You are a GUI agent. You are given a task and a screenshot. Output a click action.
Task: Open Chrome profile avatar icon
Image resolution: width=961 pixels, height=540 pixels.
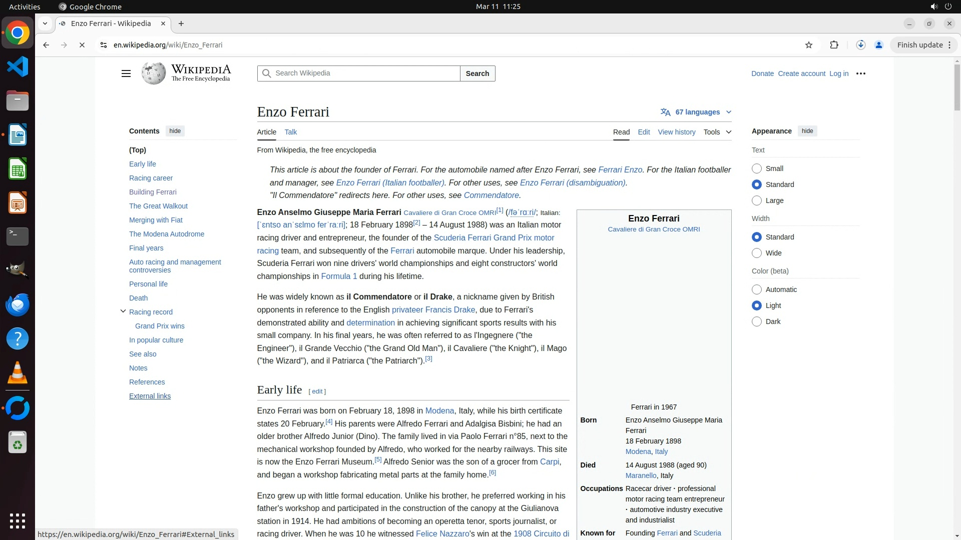click(878, 45)
